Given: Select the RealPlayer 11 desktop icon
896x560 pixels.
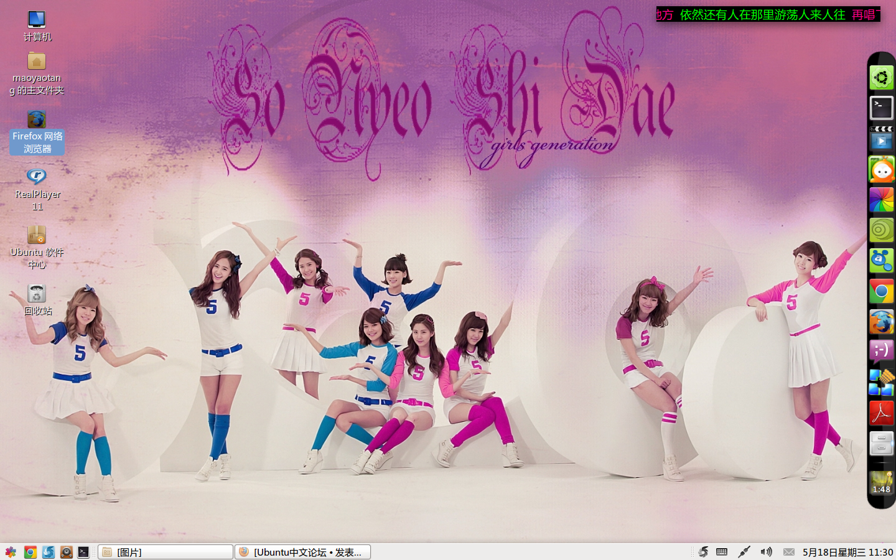Looking at the screenshot, I should point(37,189).
